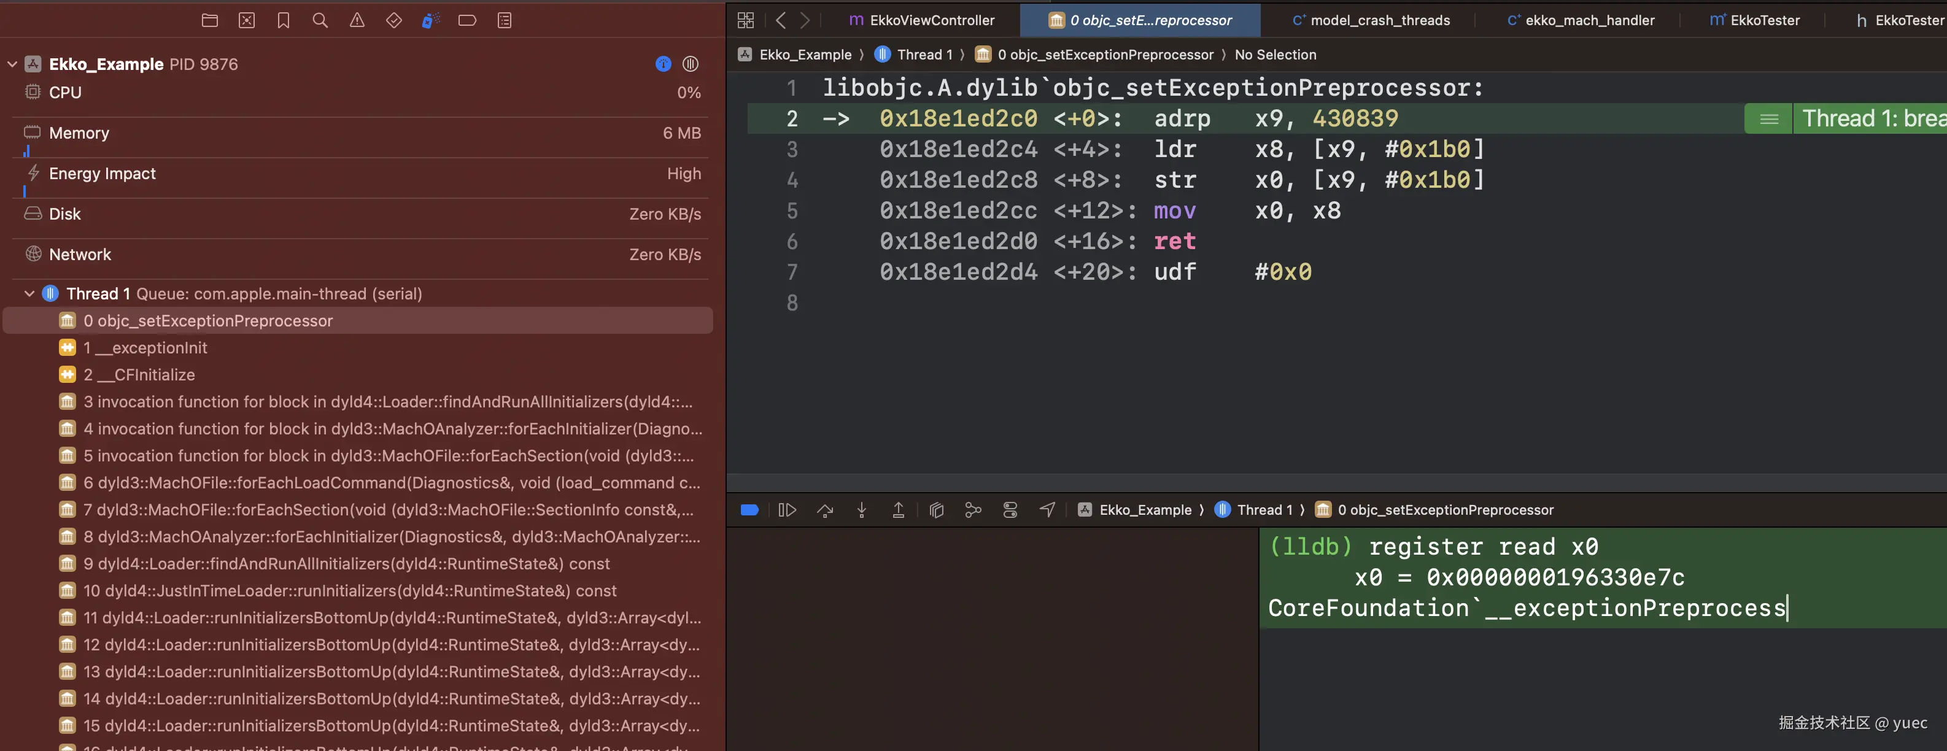Select stack frame 1 __exceptionInit
This screenshot has width=1947, height=751.
(x=145, y=347)
